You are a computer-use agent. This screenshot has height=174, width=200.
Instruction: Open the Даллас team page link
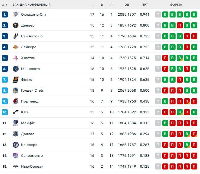[27, 134]
